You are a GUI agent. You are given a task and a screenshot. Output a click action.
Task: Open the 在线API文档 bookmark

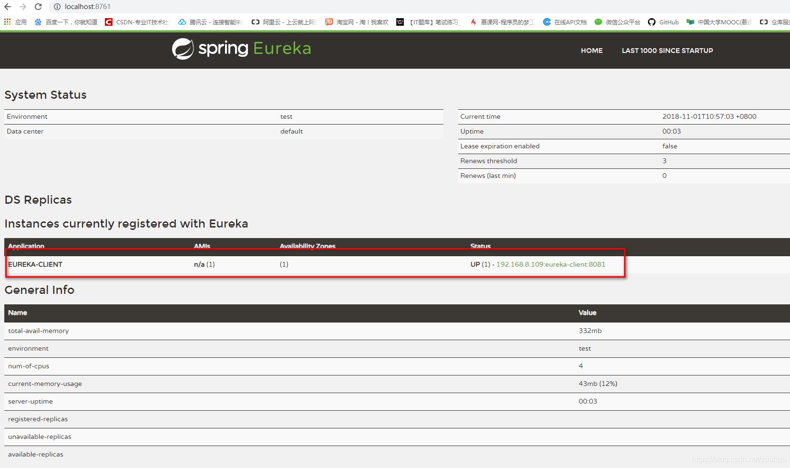[x=565, y=22]
